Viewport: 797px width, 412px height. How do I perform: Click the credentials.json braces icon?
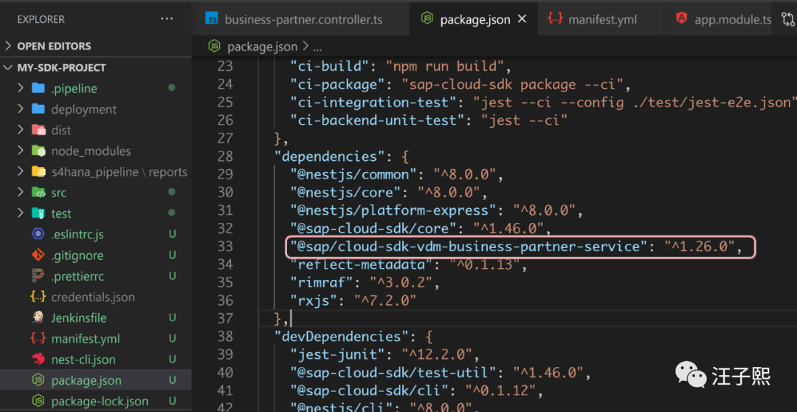(38, 297)
